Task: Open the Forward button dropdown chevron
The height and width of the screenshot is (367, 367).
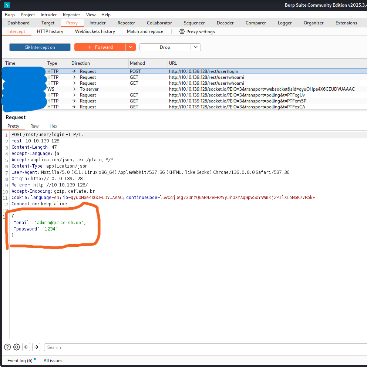Action: [x=131, y=47]
